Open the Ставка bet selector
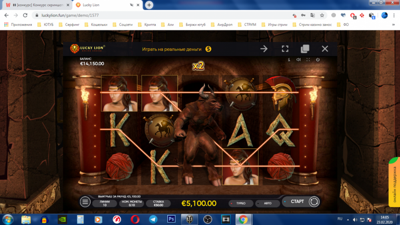Screen dimensions: 400x225 [x=158, y=203]
